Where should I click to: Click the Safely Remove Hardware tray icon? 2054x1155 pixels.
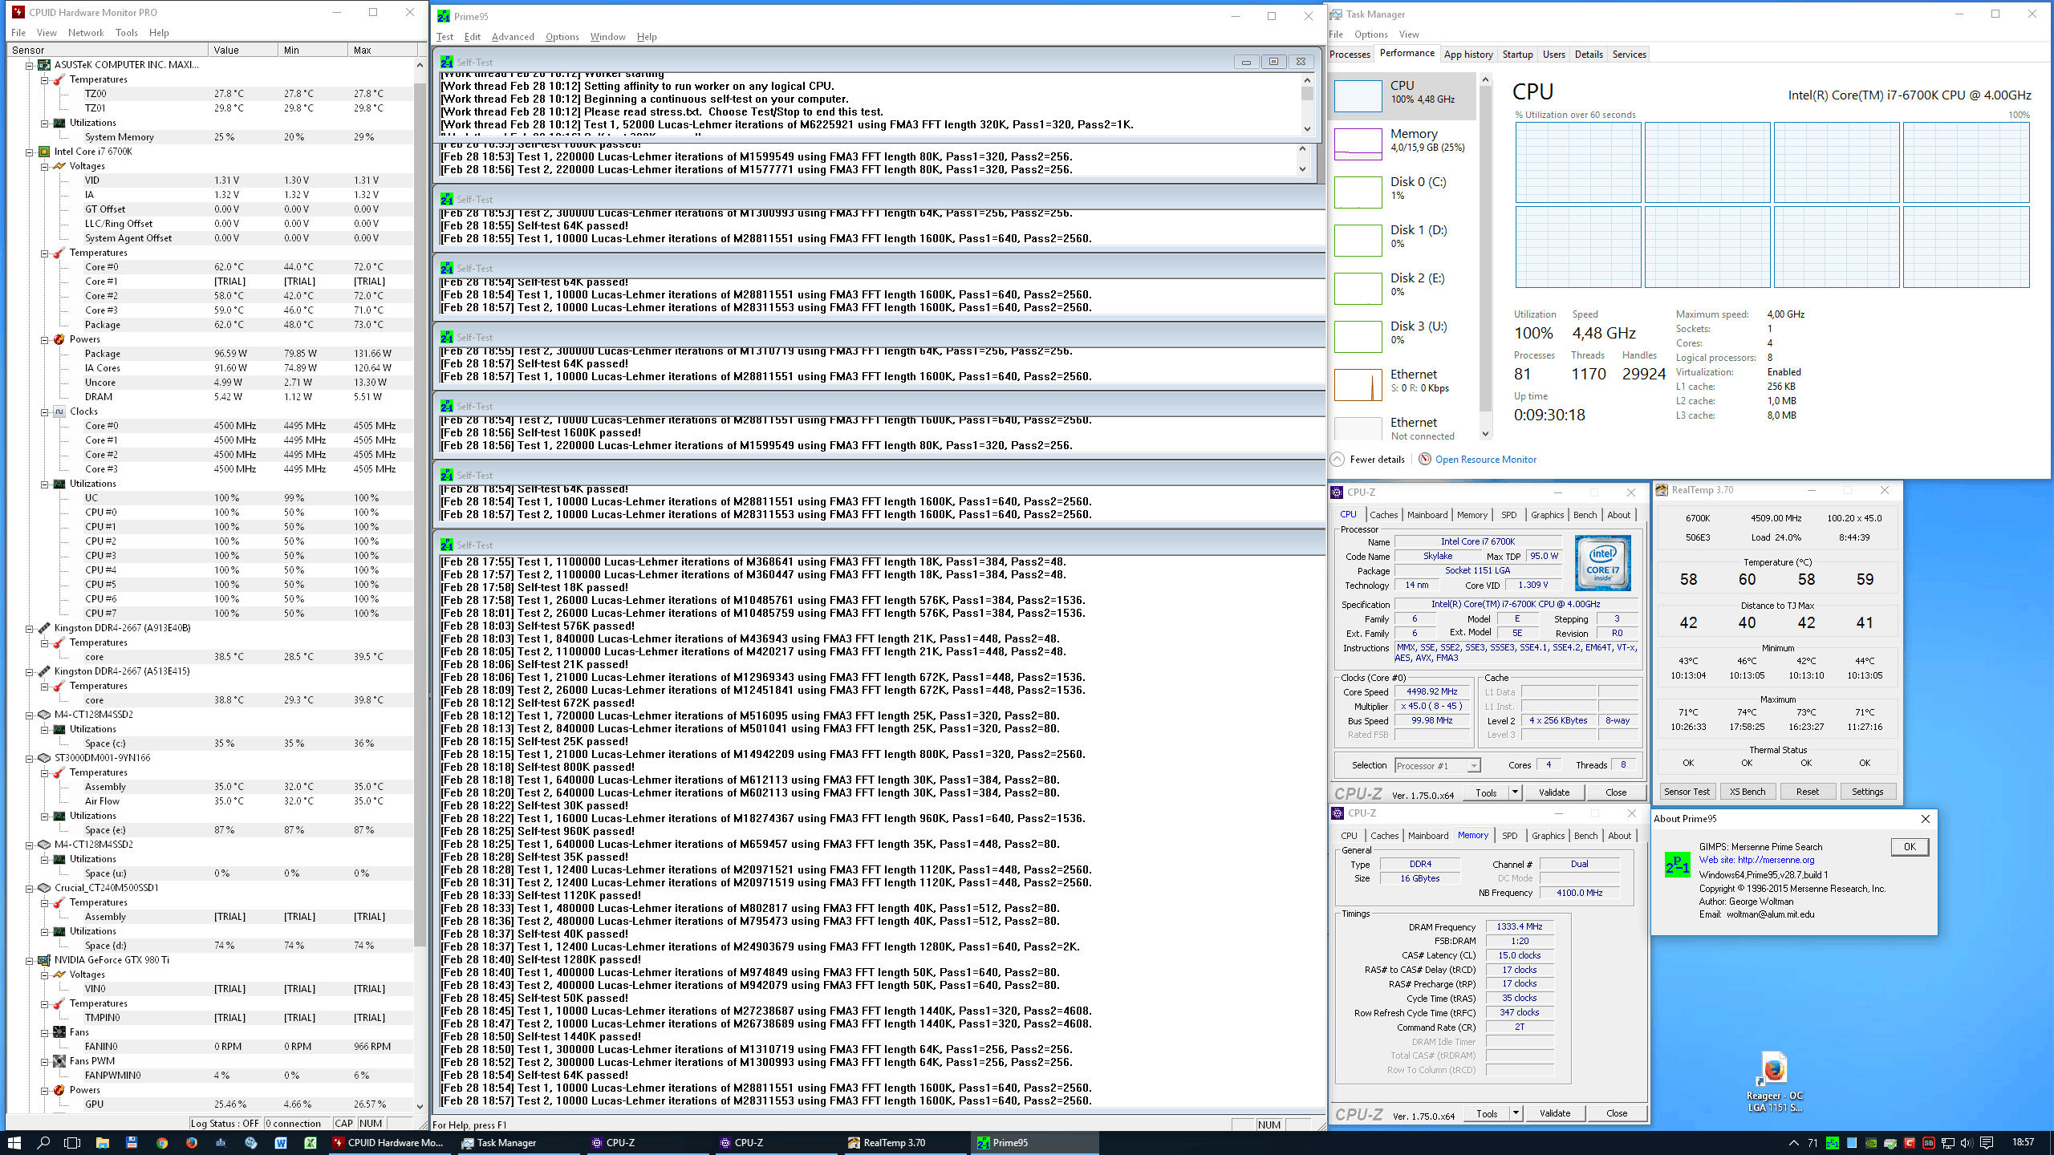click(x=1890, y=1143)
